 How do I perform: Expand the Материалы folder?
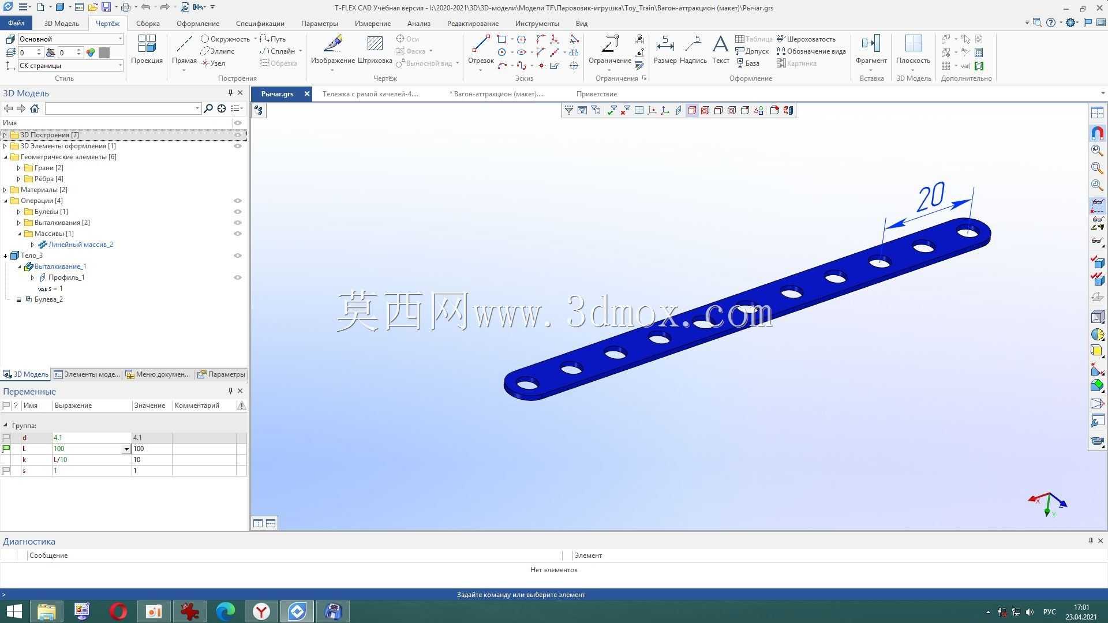5,190
